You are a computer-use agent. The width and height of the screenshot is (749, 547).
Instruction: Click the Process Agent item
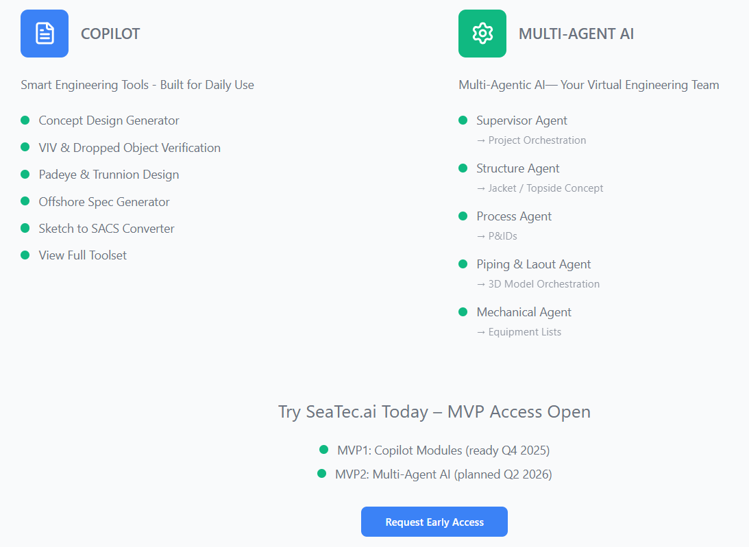514,216
